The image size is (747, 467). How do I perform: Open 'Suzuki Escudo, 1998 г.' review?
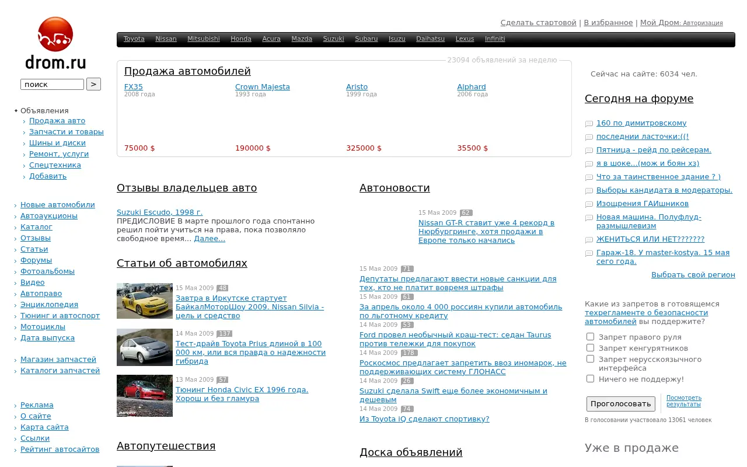[159, 212]
